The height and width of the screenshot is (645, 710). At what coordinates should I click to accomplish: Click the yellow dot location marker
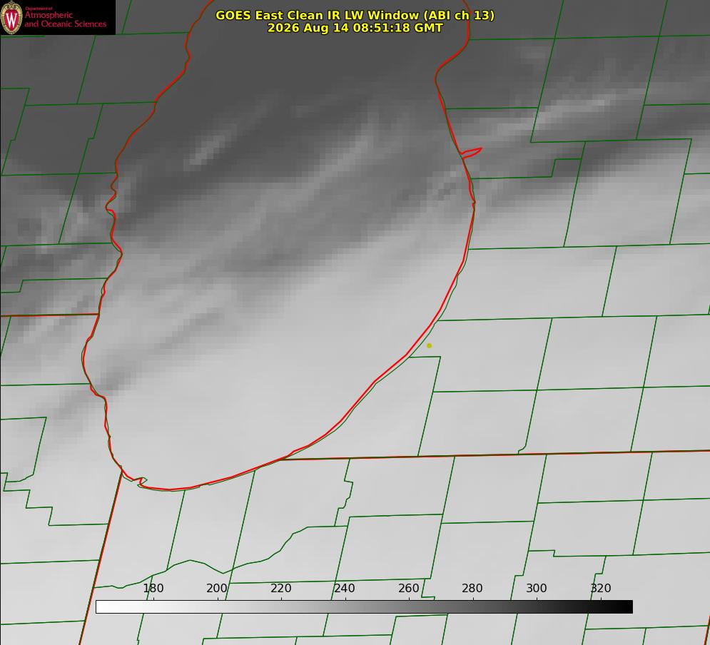point(430,345)
